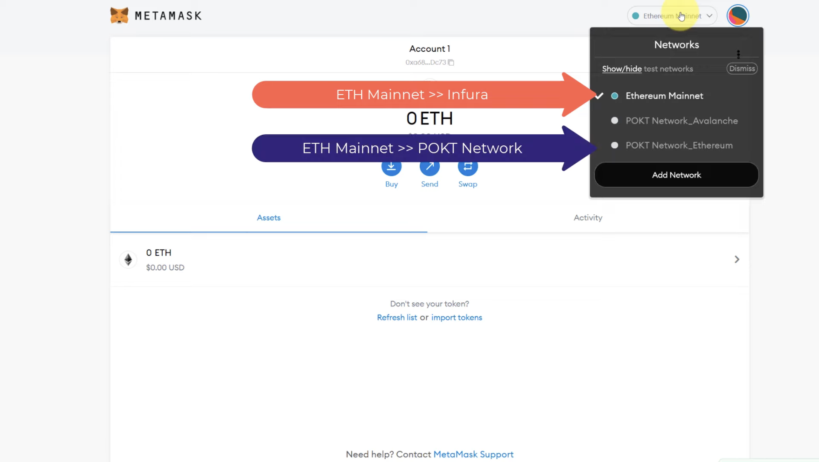Click the import tokens link
The height and width of the screenshot is (462, 819).
click(456, 317)
